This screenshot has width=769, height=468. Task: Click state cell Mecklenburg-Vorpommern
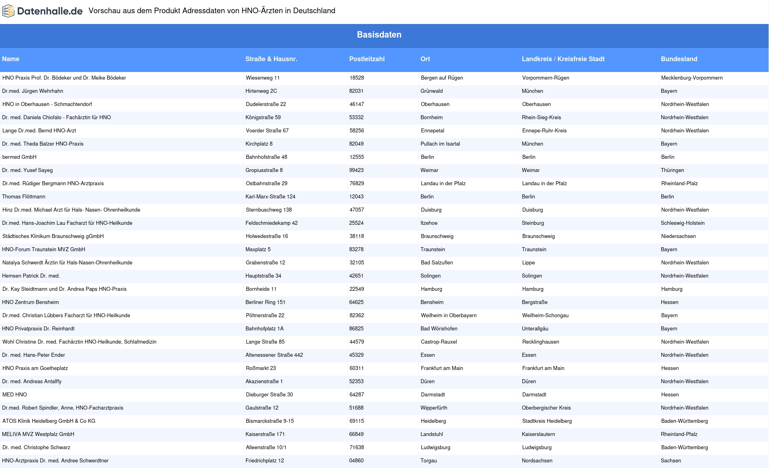(692, 78)
